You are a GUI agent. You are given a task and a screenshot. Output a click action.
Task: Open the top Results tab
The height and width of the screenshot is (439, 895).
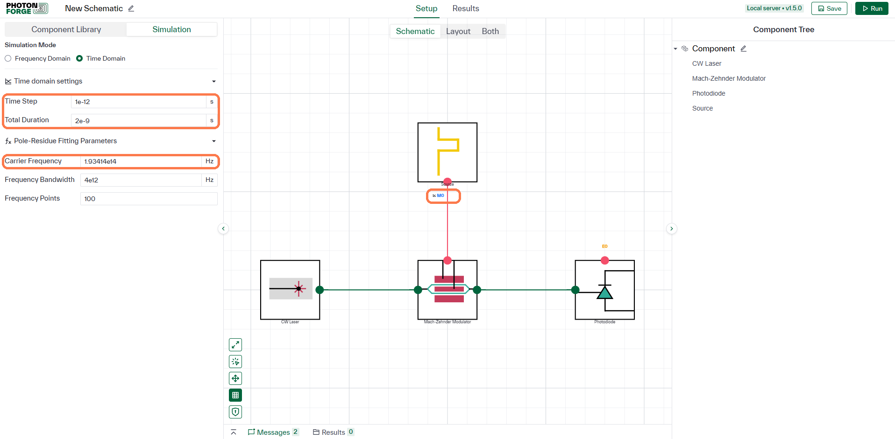(x=466, y=8)
